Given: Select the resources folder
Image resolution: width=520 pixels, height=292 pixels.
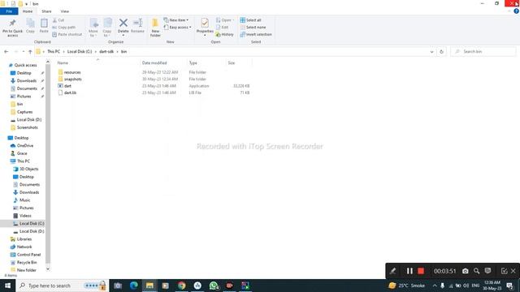Looking at the screenshot, I should [72, 72].
